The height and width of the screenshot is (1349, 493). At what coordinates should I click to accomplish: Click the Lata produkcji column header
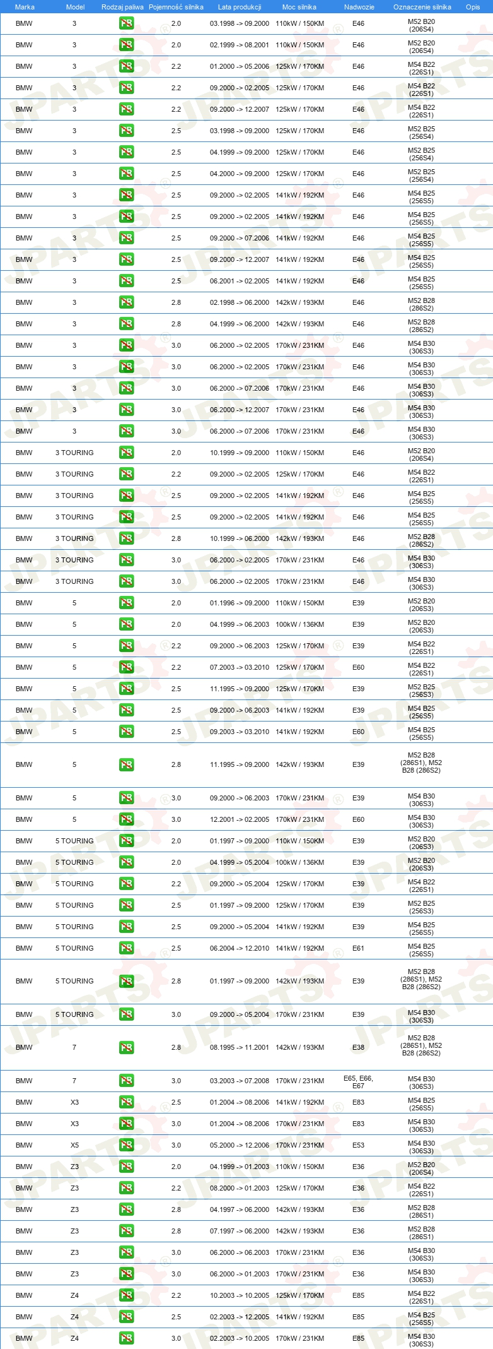[240, 7]
